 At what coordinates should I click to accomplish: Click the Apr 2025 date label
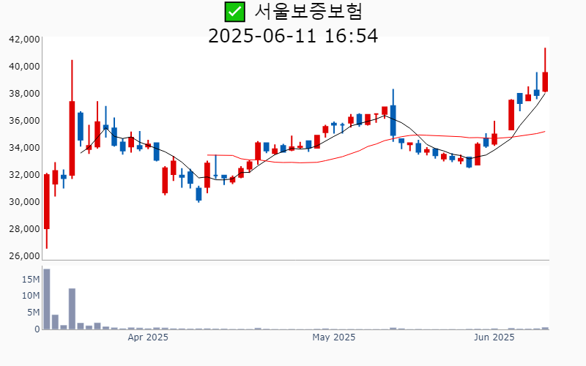148,337
